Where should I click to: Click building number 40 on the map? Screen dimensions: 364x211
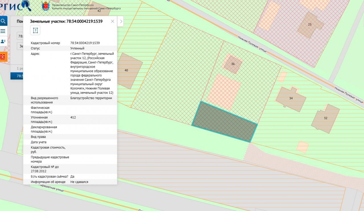(x=127, y=70)
